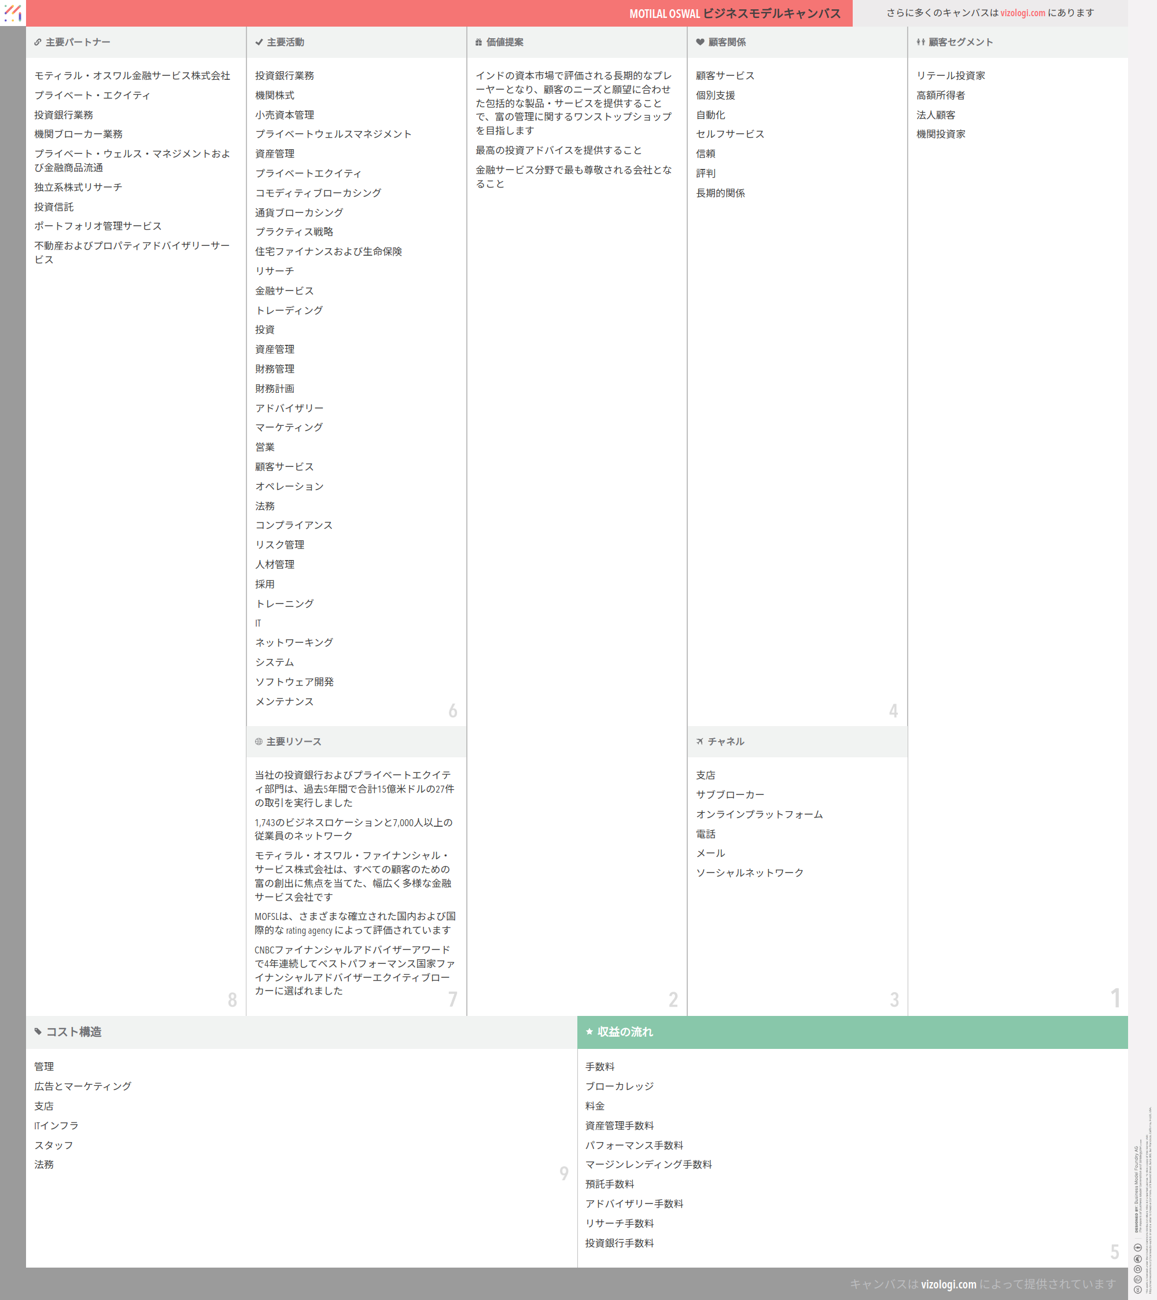Click the plane icon beside チャネル
Viewport: 1157px width, 1300px height.
tap(699, 742)
